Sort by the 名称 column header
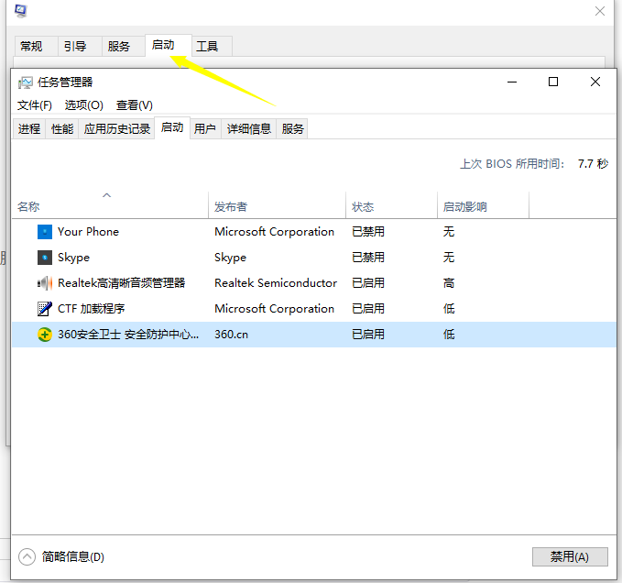 click(x=110, y=205)
